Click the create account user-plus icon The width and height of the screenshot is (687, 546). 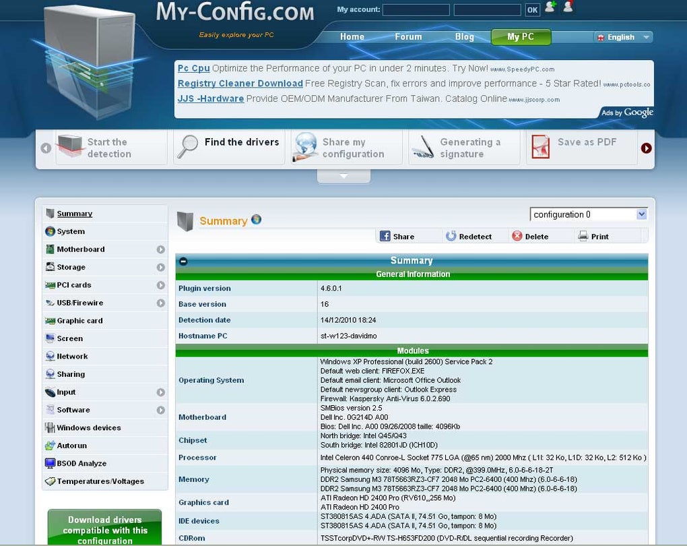tap(550, 7)
